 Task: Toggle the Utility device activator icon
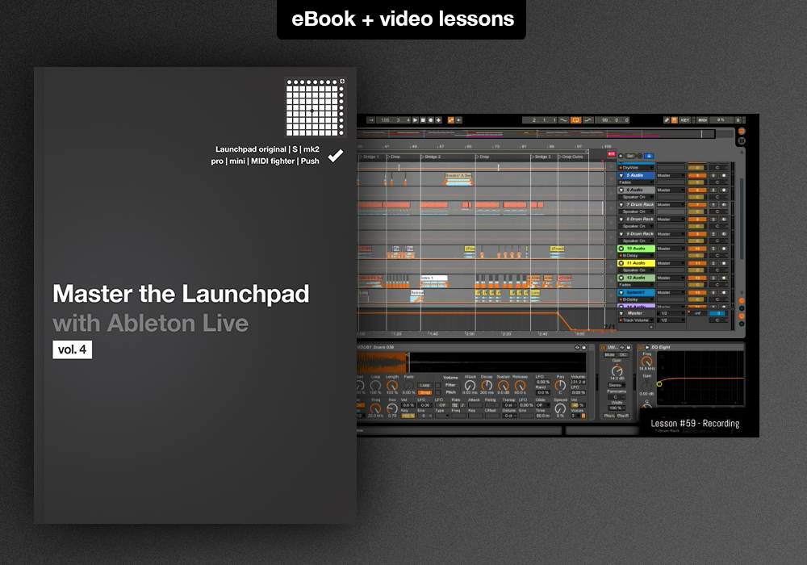pos(603,347)
